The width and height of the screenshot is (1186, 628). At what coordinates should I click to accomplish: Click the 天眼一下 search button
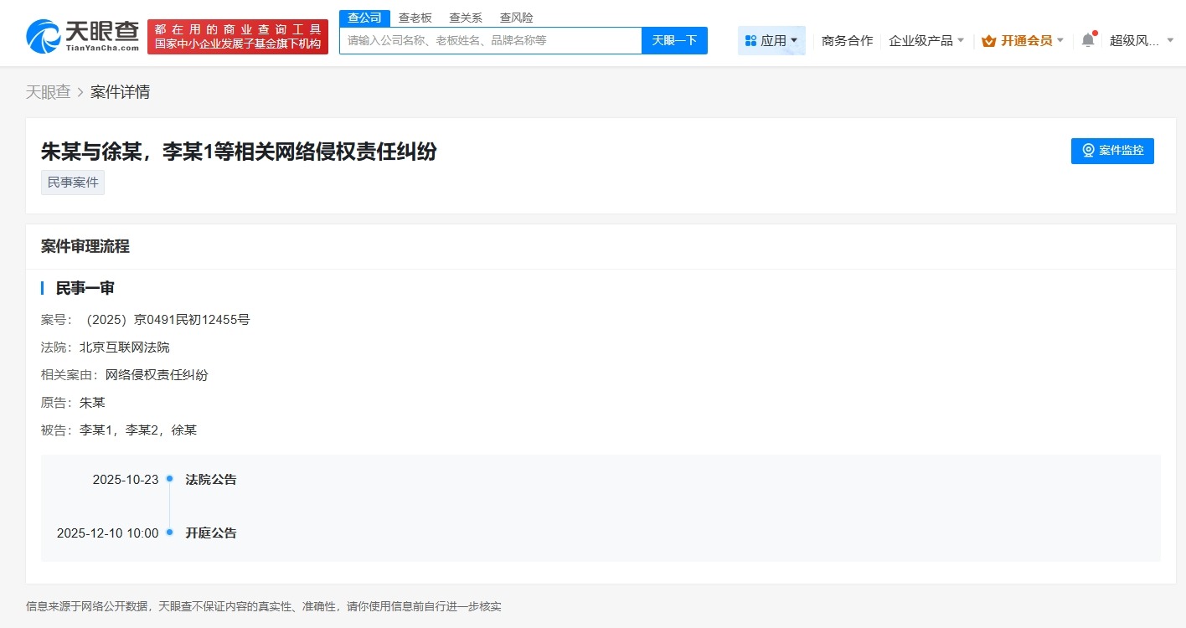(674, 40)
